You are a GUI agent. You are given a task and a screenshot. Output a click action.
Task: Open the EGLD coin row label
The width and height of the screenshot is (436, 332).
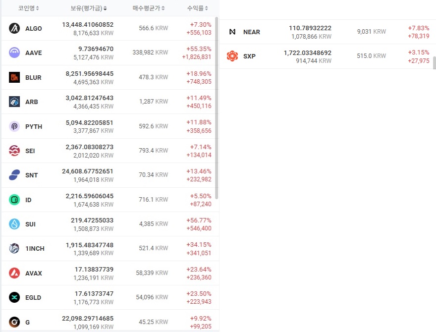33,297
